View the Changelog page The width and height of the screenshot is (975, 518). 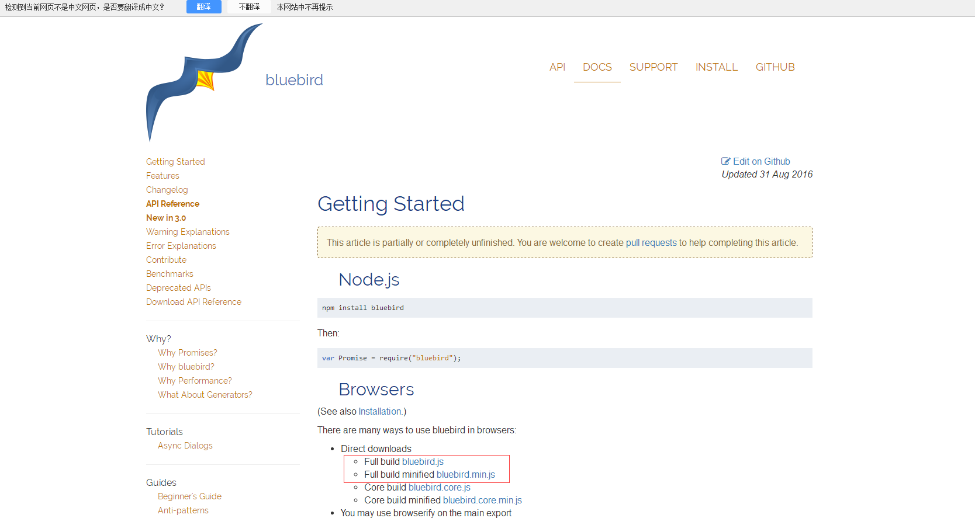167,190
